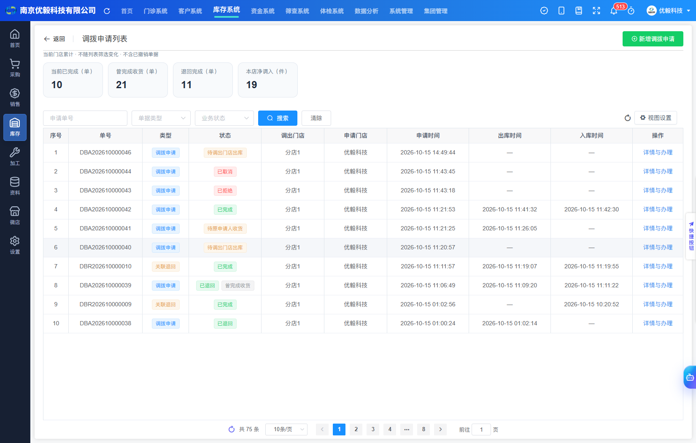This screenshot has height=443, width=696.
Task: Click the table refresh icon beside 视图设置
Action: pos(628,118)
